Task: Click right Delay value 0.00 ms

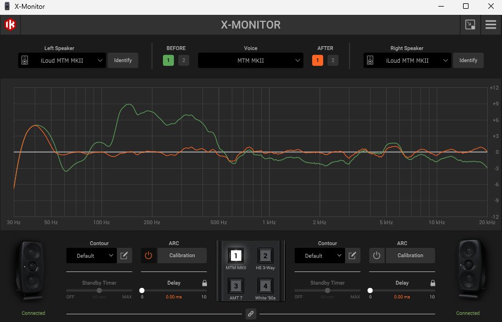Action: [402, 297]
